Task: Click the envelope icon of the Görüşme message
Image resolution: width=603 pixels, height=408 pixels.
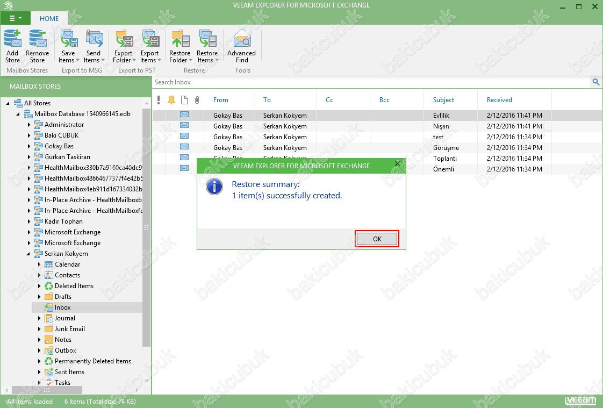Action: [184, 147]
